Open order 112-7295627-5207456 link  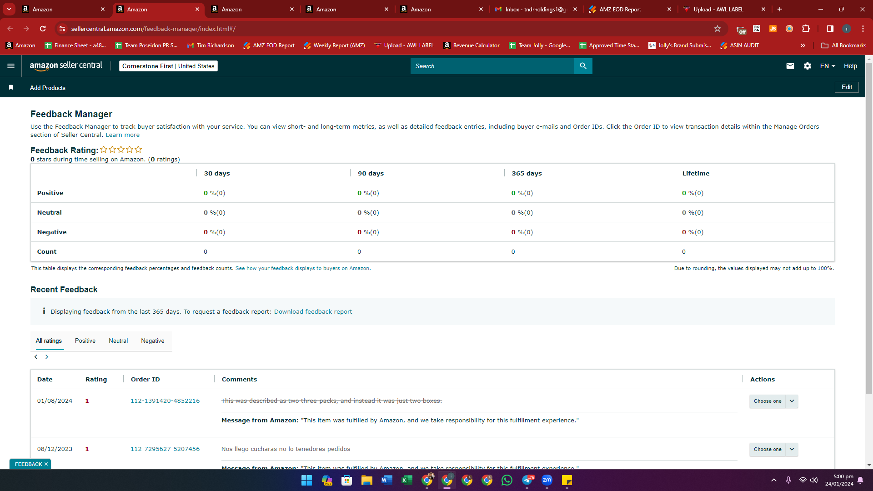[165, 449]
